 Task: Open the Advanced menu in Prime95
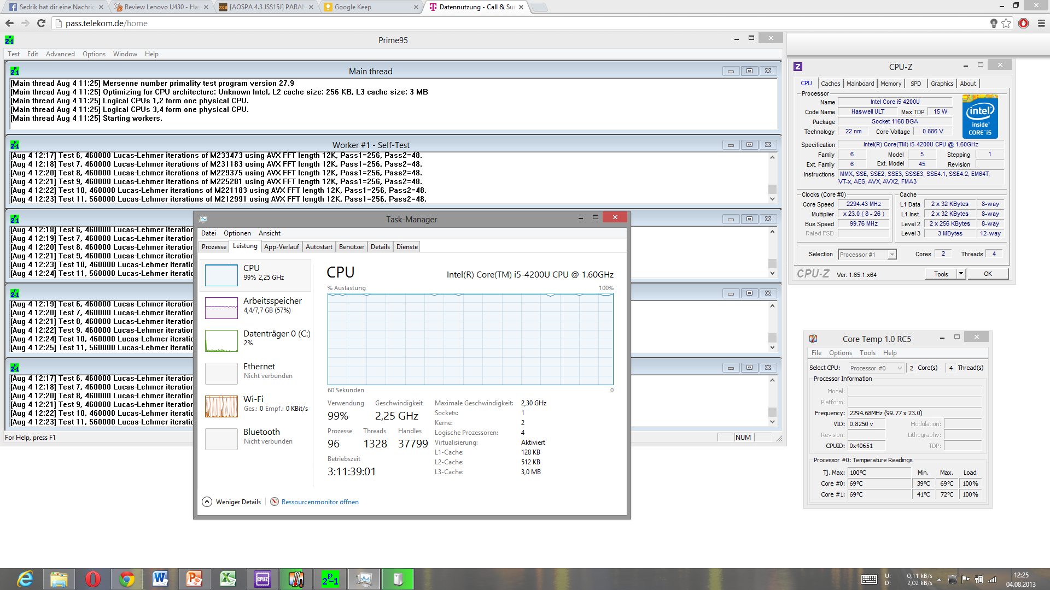click(x=60, y=54)
